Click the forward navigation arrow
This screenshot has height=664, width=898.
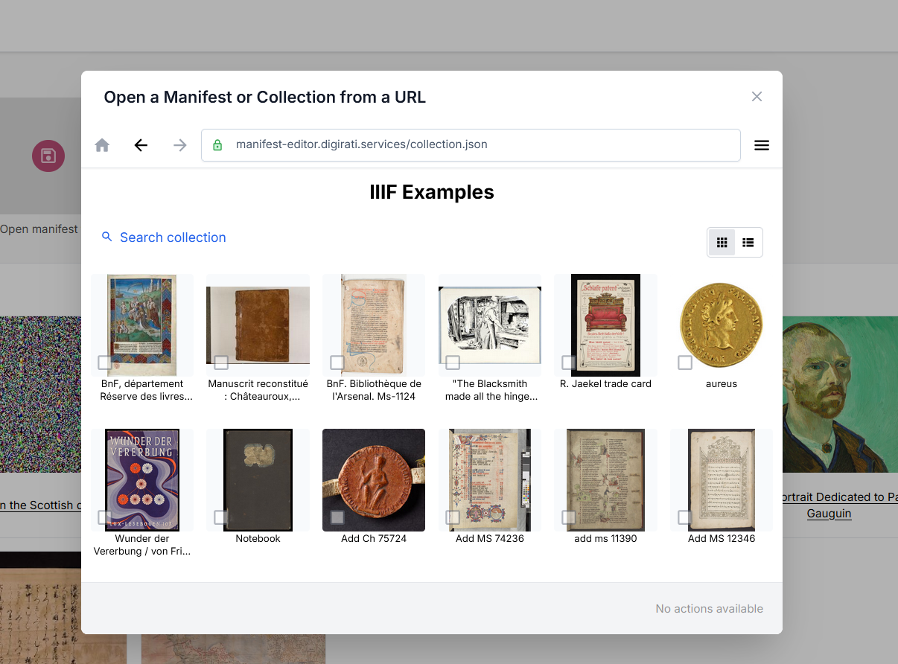[x=179, y=145]
